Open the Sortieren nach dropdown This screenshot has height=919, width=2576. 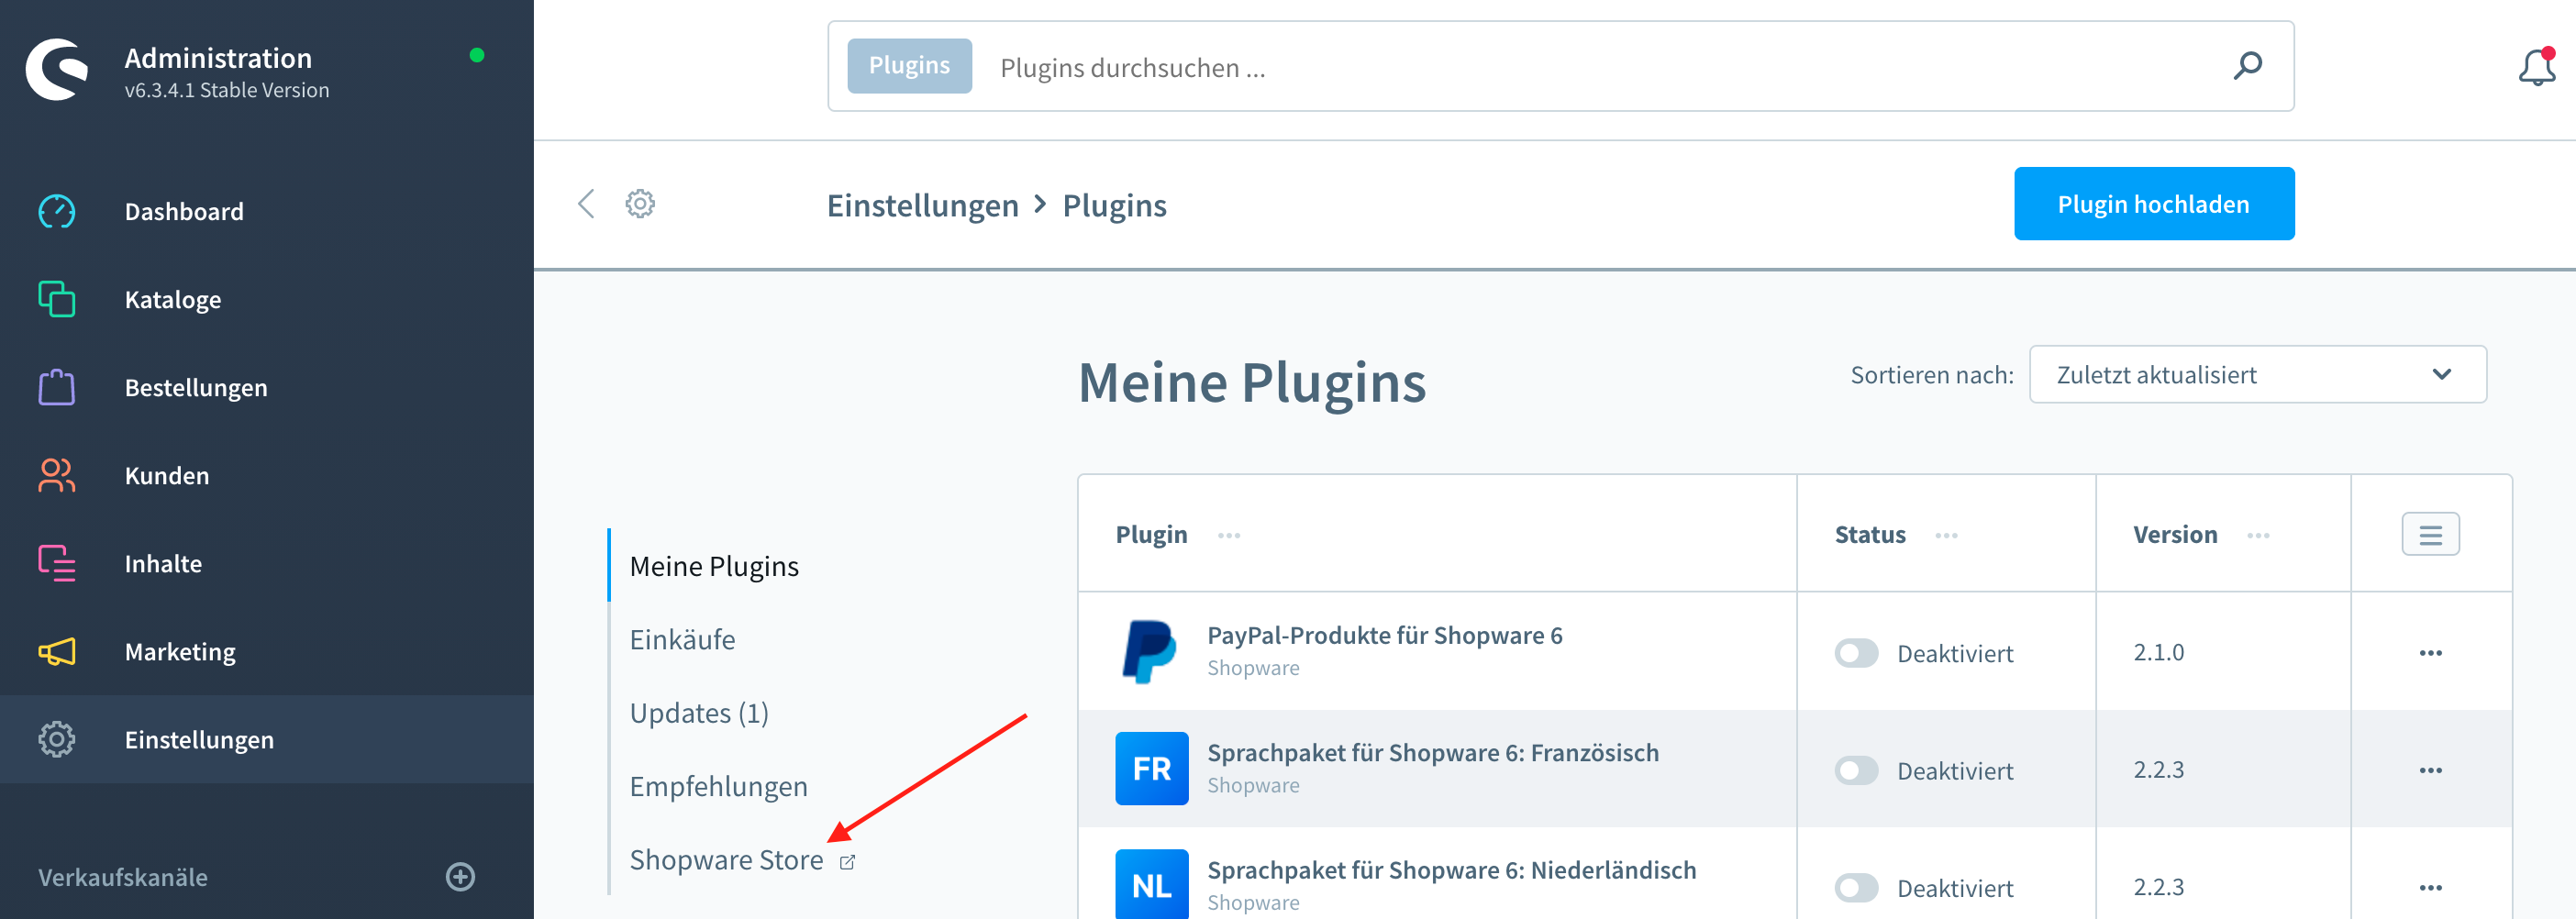pyautogui.click(x=2257, y=375)
